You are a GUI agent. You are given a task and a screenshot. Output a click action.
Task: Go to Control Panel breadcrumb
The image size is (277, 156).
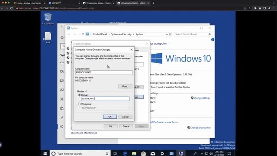100,34
